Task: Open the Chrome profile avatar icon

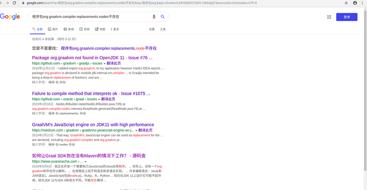Action: coord(355,3)
